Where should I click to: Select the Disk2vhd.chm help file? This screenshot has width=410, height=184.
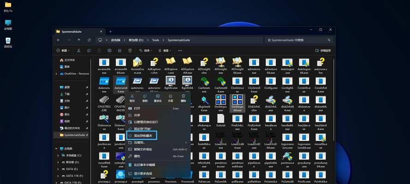254,100
